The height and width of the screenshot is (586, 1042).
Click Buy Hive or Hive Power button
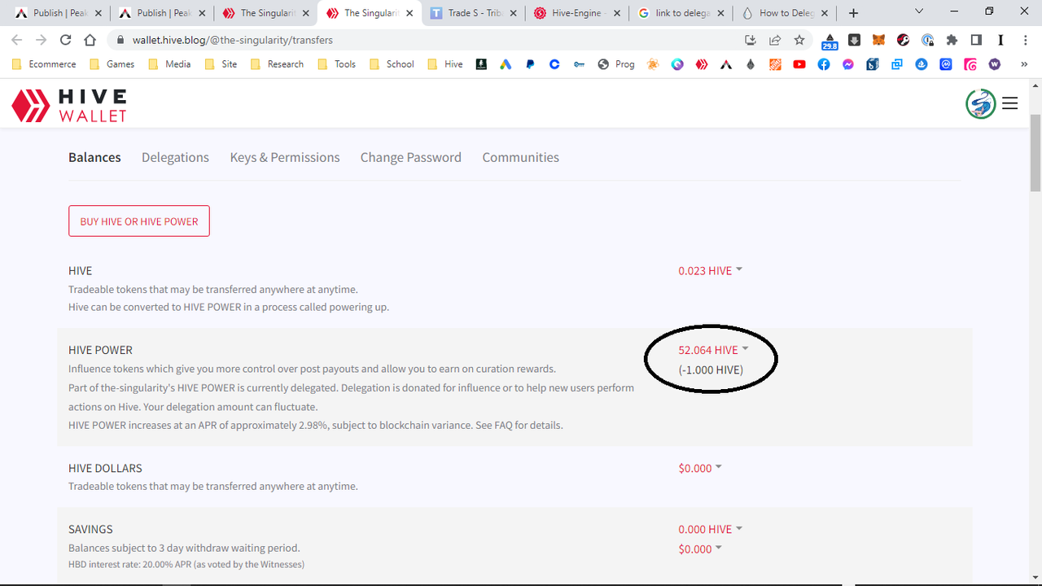pyautogui.click(x=139, y=221)
